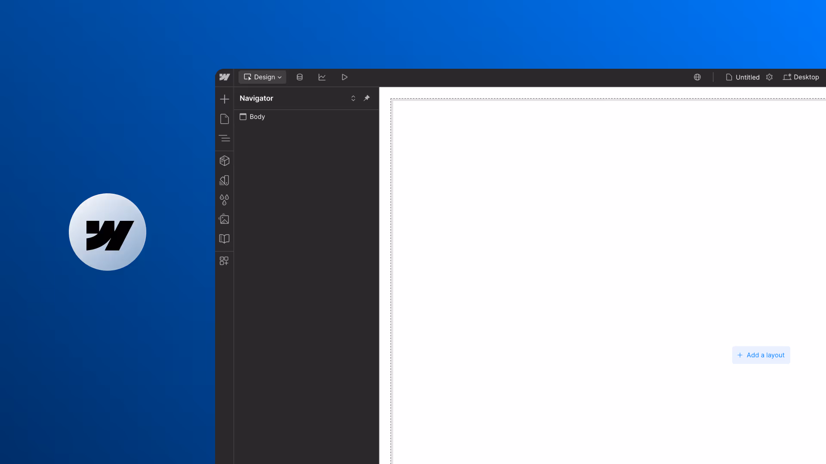Open page settings gear icon
This screenshot has width=826, height=464.
coord(770,77)
